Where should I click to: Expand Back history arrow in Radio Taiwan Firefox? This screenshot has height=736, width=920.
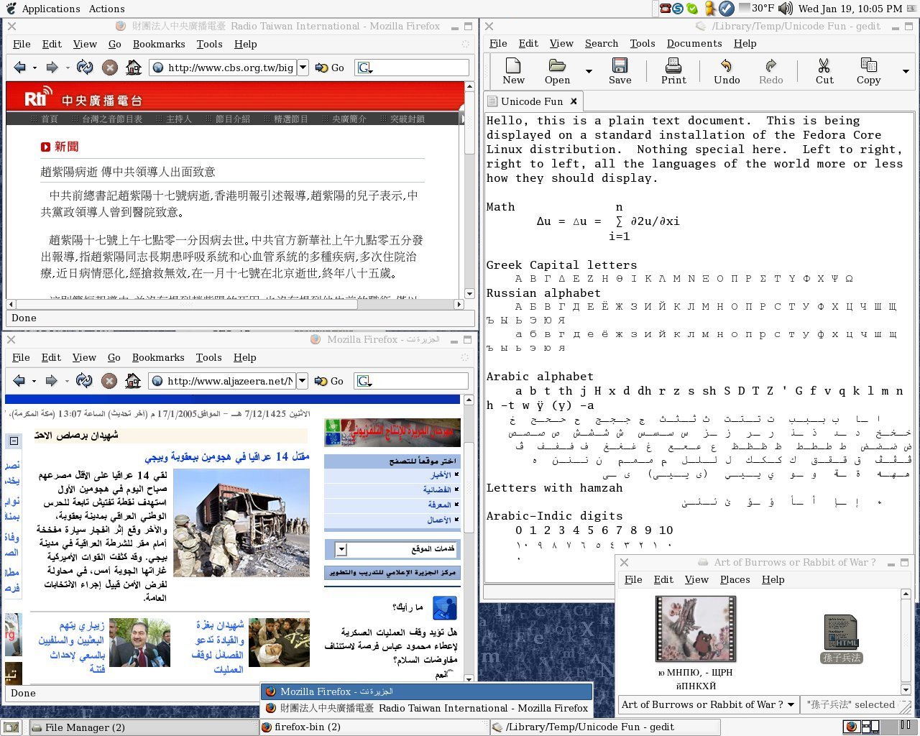(35, 68)
